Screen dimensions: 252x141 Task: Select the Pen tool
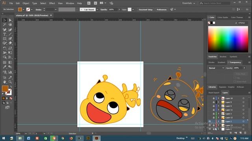coord(4,30)
